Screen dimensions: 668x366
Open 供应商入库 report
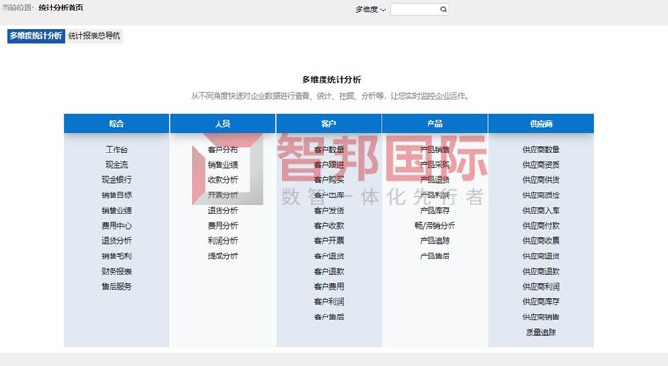(541, 211)
